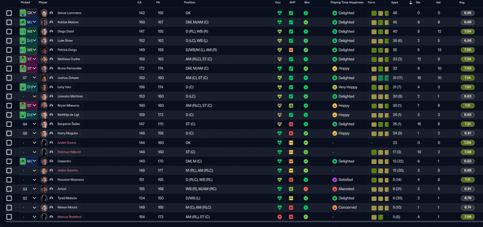Open Joshua Zirkzee's S7 dropdown
Viewport: 483px width, 227px height.
(29, 78)
